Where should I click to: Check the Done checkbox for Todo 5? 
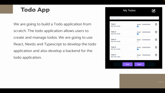(138, 57)
